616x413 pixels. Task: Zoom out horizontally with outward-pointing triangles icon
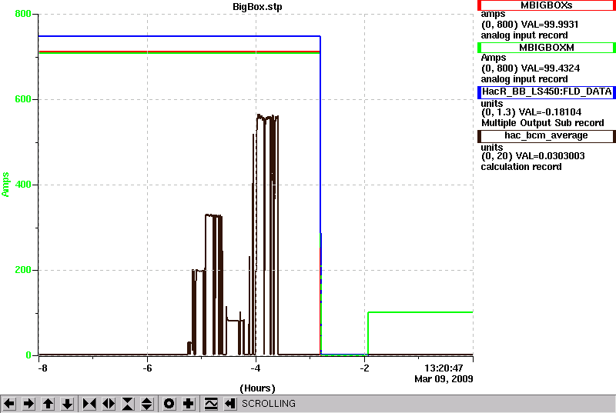pyautogui.click(x=109, y=404)
